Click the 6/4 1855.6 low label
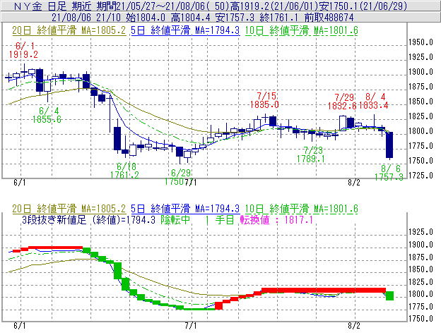 (47, 115)
